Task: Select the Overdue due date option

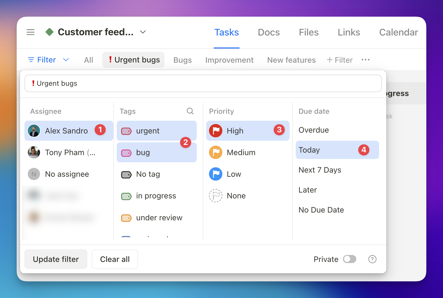Action: coord(337,130)
